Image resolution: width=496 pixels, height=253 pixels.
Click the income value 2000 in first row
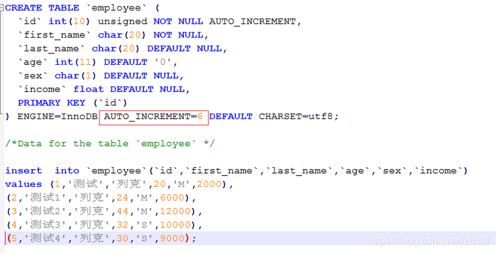tap(209, 184)
